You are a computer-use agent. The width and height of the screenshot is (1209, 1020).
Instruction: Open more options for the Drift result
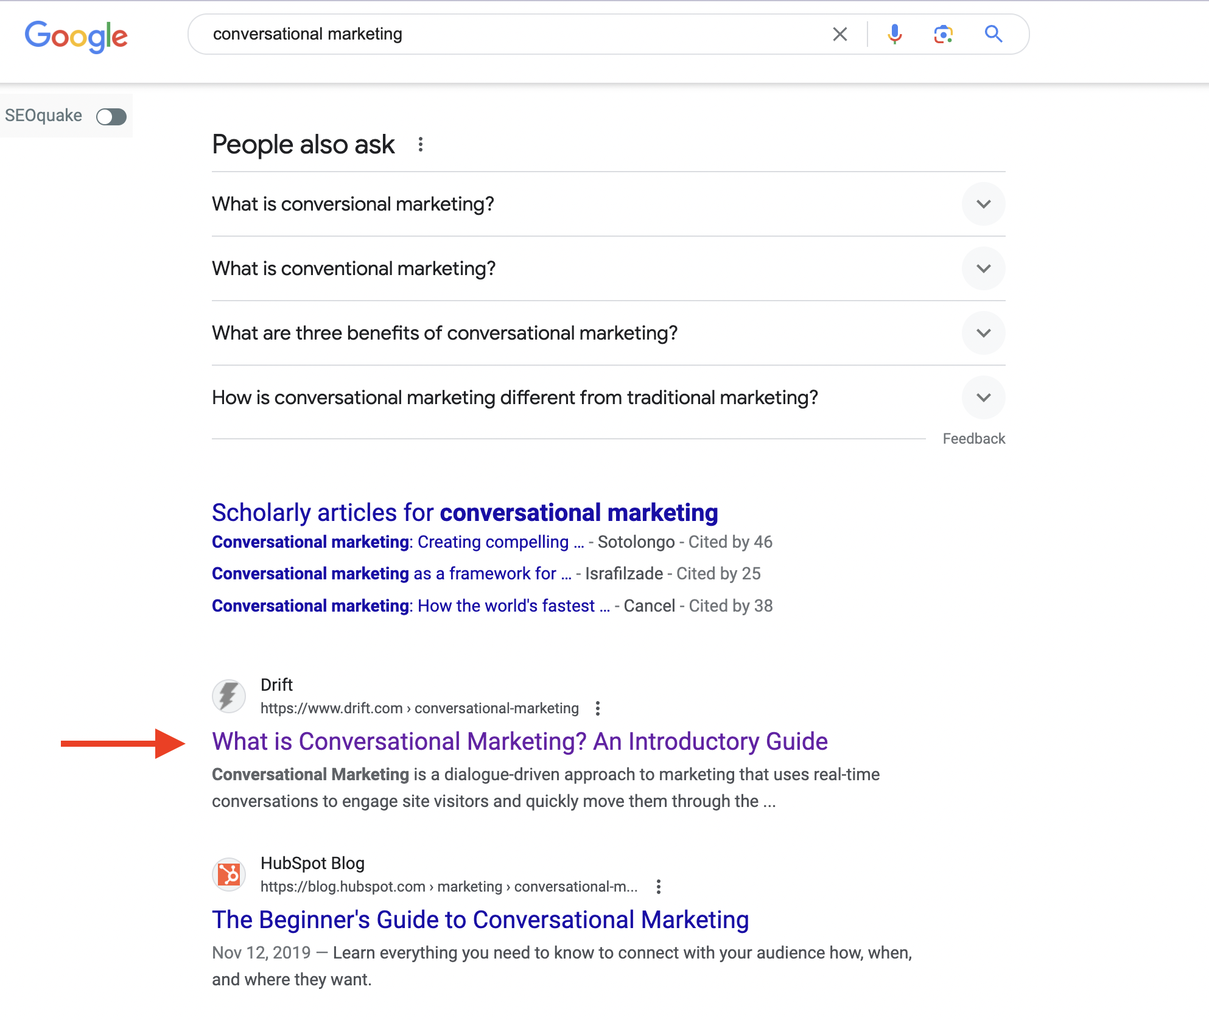(597, 708)
